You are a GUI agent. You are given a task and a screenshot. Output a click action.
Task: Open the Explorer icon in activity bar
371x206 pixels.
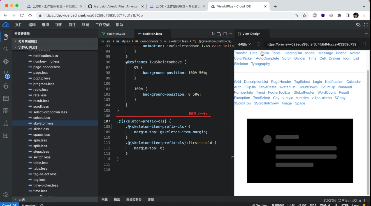click(x=6, y=37)
